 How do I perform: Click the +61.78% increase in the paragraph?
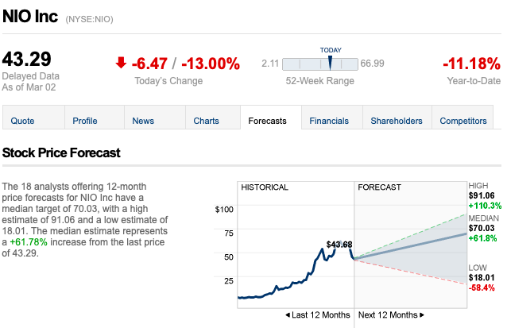(29, 242)
